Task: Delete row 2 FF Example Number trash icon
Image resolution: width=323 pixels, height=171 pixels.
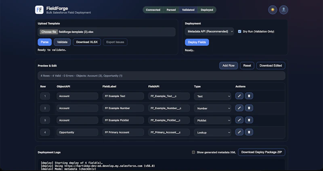Action: [x=249, y=108]
